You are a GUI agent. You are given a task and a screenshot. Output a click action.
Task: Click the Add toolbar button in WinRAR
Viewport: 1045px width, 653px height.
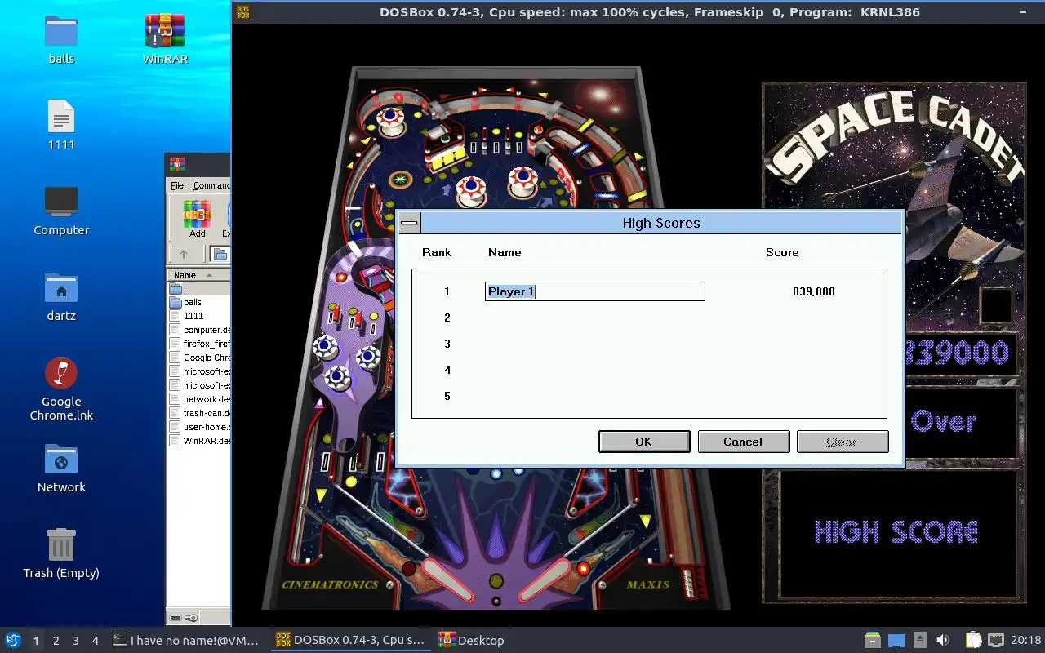[x=198, y=219]
